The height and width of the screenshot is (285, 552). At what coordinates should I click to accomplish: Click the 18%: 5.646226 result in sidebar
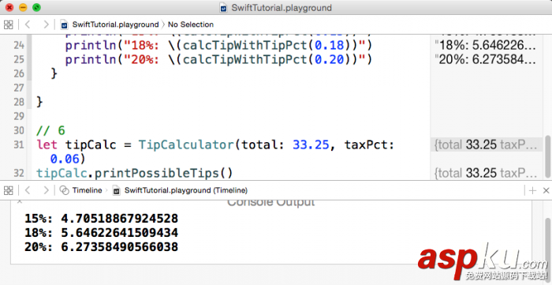click(x=487, y=45)
